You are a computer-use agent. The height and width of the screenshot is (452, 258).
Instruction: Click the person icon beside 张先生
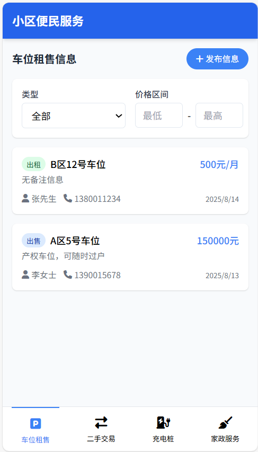click(25, 198)
